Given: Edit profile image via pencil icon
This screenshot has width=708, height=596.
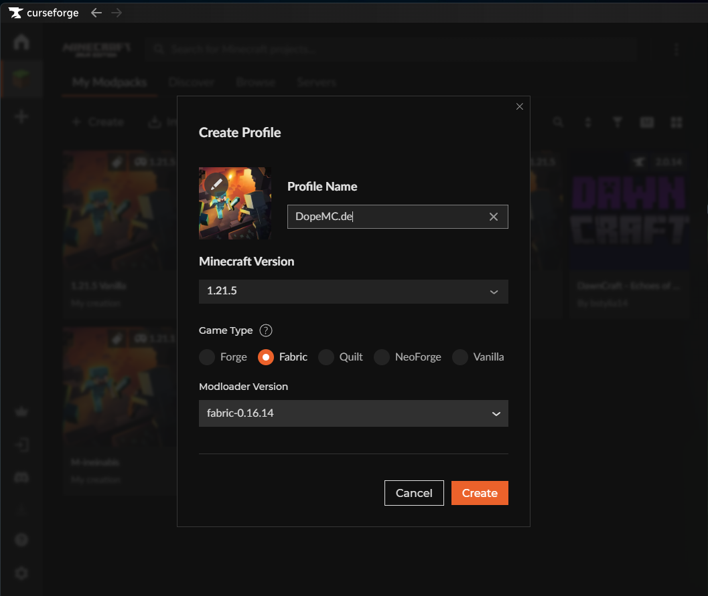Looking at the screenshot, I should point(216,184).
